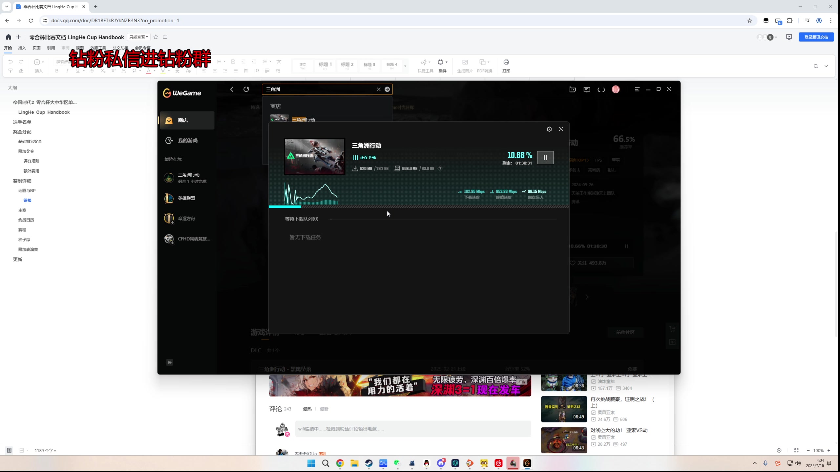The image size is (840, 472).
Task: Click the comment input box
Action: [413, 429]
